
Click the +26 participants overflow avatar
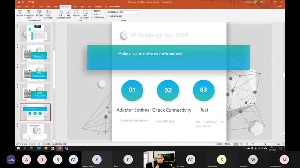(x=11, y=160)
